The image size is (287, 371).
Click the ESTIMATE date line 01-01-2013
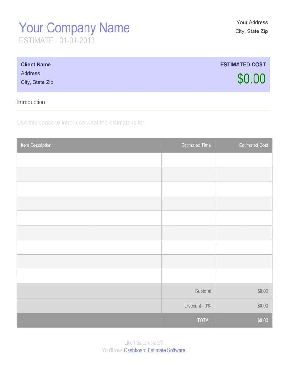[x=57, y=41]
